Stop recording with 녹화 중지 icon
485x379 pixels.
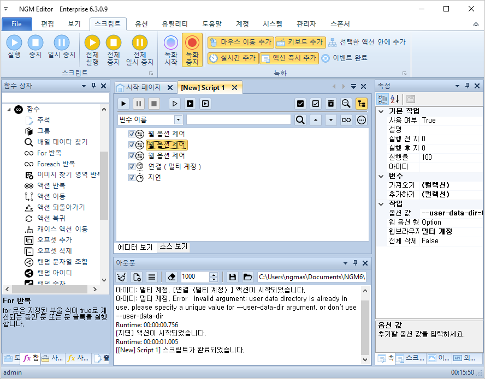click(192, 43)
